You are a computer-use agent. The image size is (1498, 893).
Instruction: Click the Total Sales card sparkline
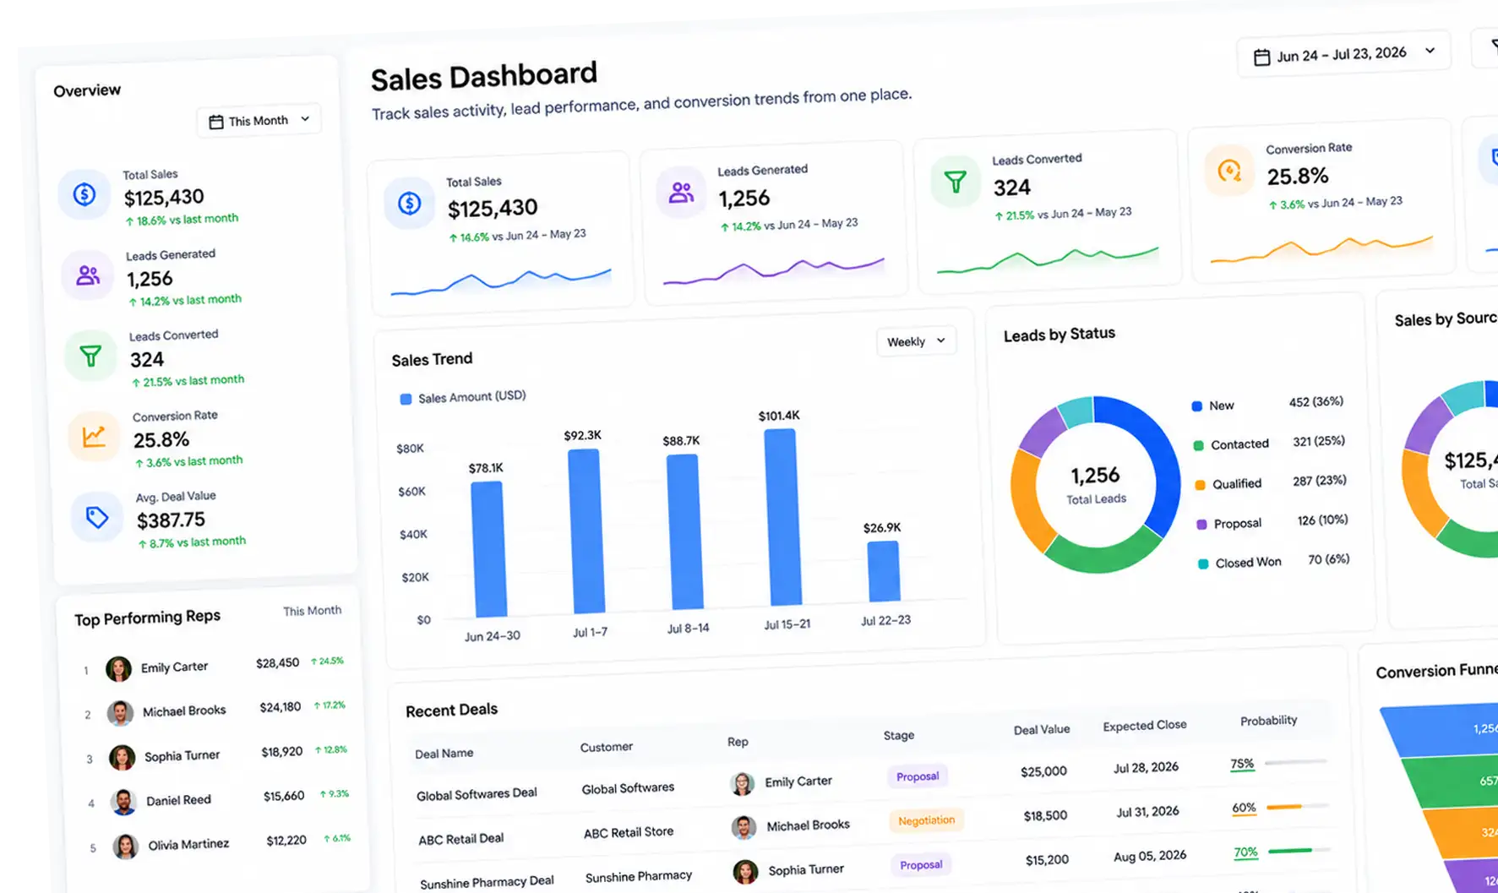pyautogui.click(x=501, y=281)
